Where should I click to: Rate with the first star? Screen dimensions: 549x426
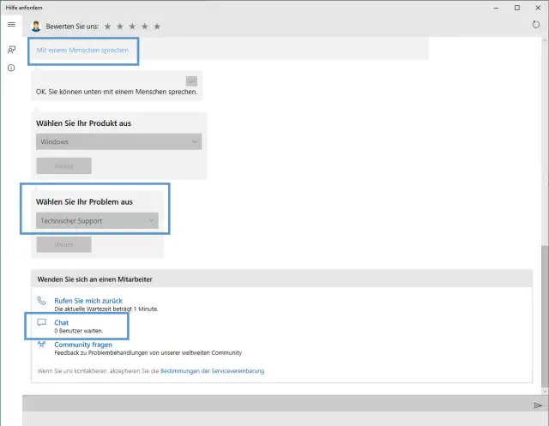click(107, 27)
